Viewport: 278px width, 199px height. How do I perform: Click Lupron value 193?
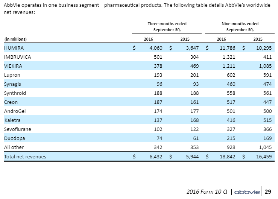tap(158, 75)
